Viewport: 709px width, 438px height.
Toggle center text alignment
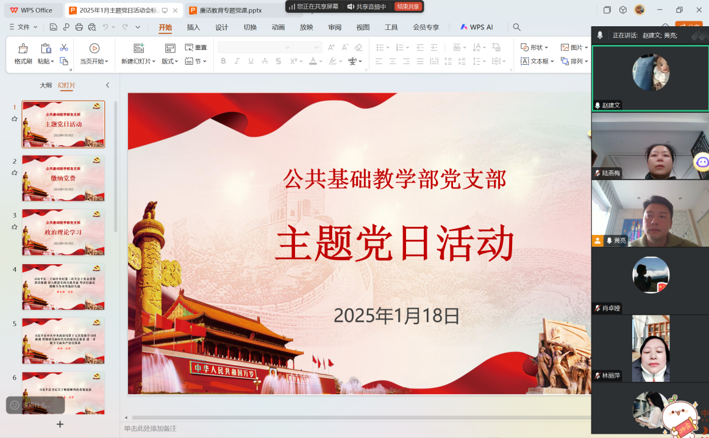[x=393, y=61]
